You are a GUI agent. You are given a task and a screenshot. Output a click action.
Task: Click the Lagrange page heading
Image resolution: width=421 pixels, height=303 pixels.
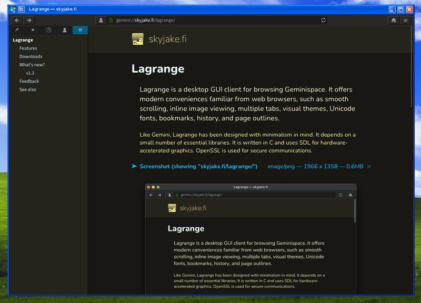pos(158,69)
